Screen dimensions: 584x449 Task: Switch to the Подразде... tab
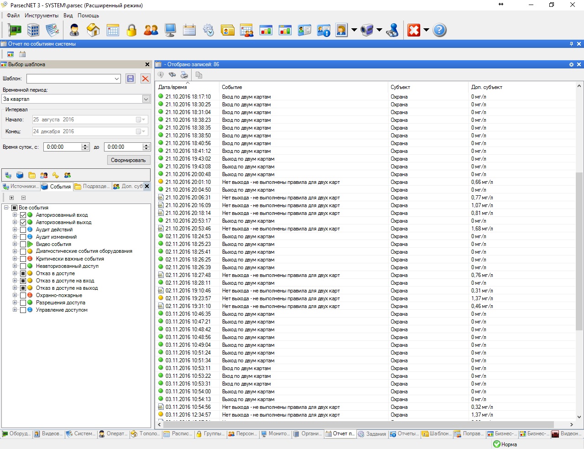(x=92, y=186)
